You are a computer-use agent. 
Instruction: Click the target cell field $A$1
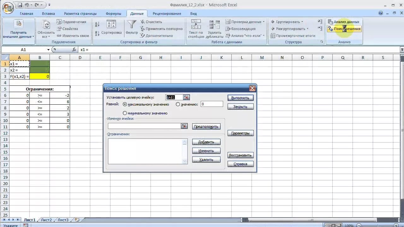174,97
